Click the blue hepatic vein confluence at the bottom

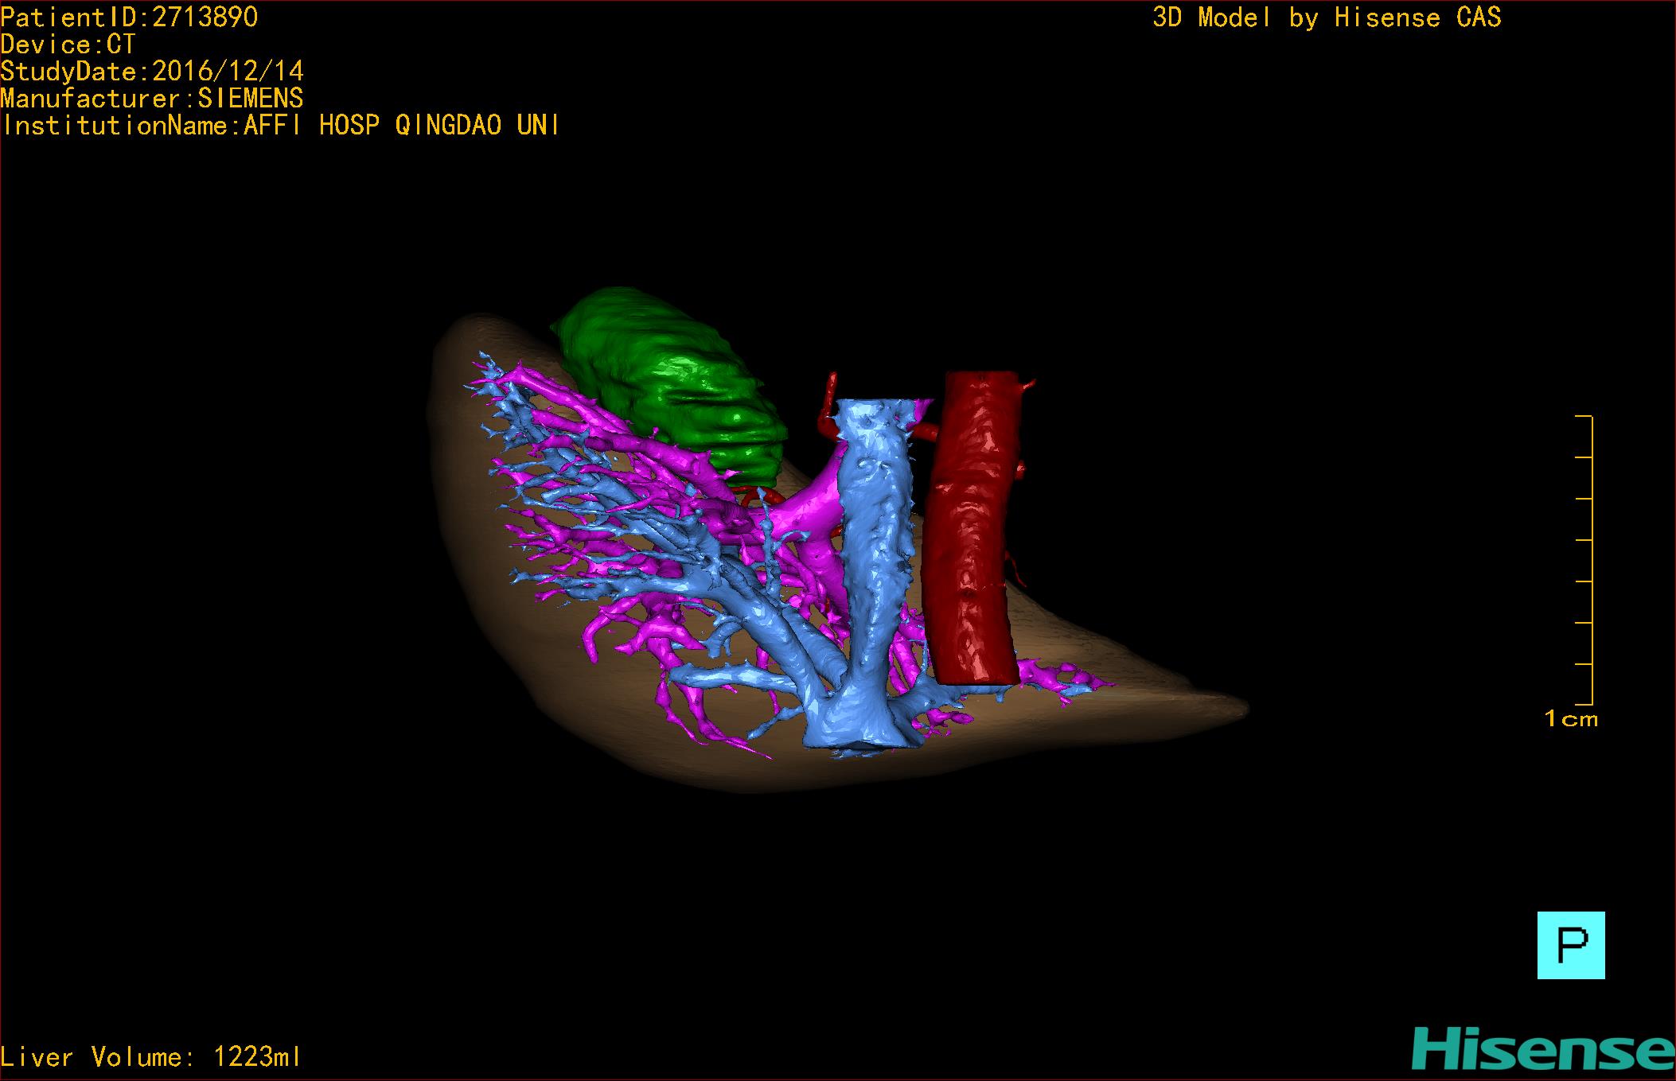852,720
